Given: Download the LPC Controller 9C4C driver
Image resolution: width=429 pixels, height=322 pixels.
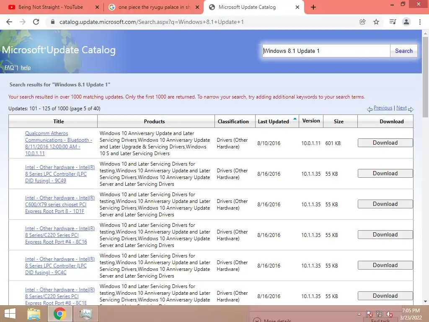Looking at the screenshot, I should pyautogui.click(x=385, y=265).
